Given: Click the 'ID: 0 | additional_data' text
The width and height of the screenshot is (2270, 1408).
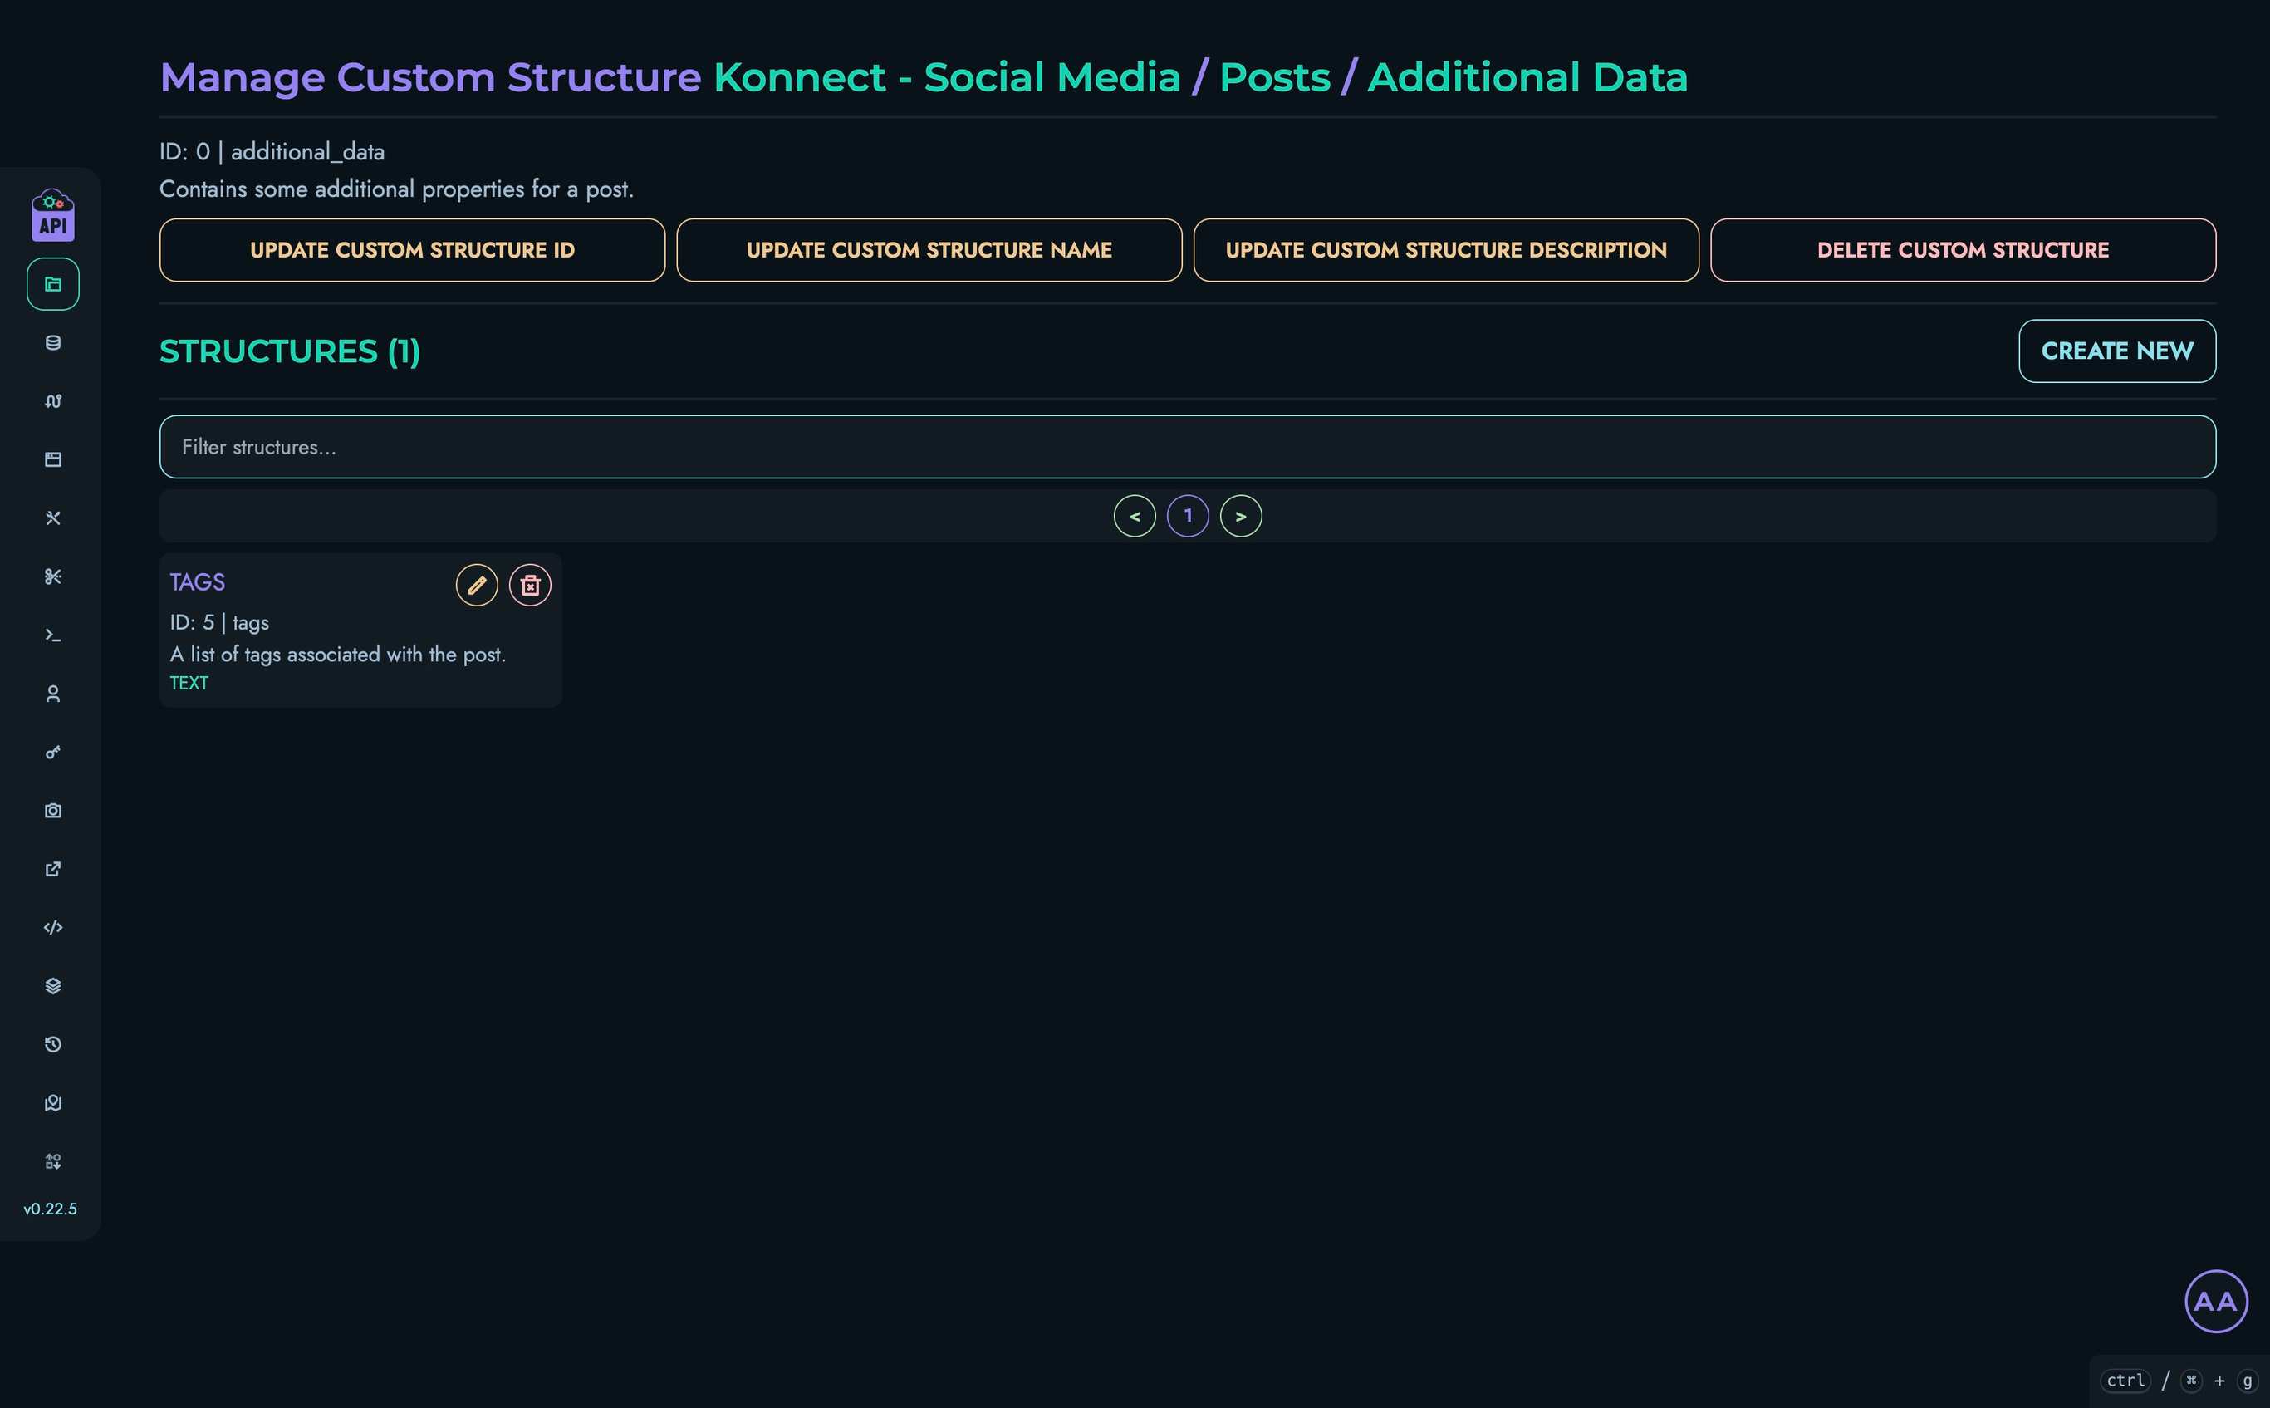Looking at the screenshot, I should [x=272, y=152].
